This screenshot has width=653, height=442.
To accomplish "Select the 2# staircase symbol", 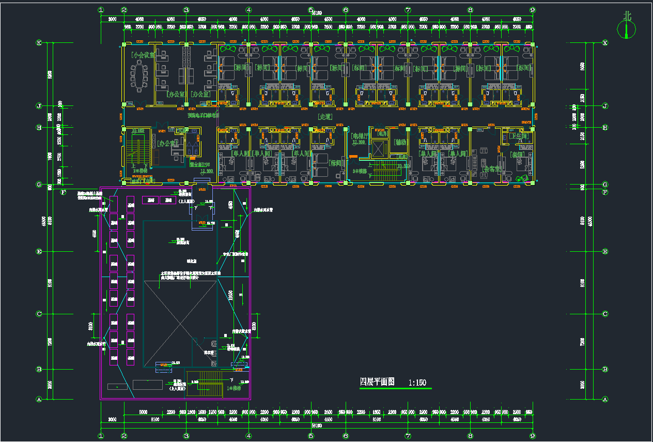I will click(x=137, y=153).
